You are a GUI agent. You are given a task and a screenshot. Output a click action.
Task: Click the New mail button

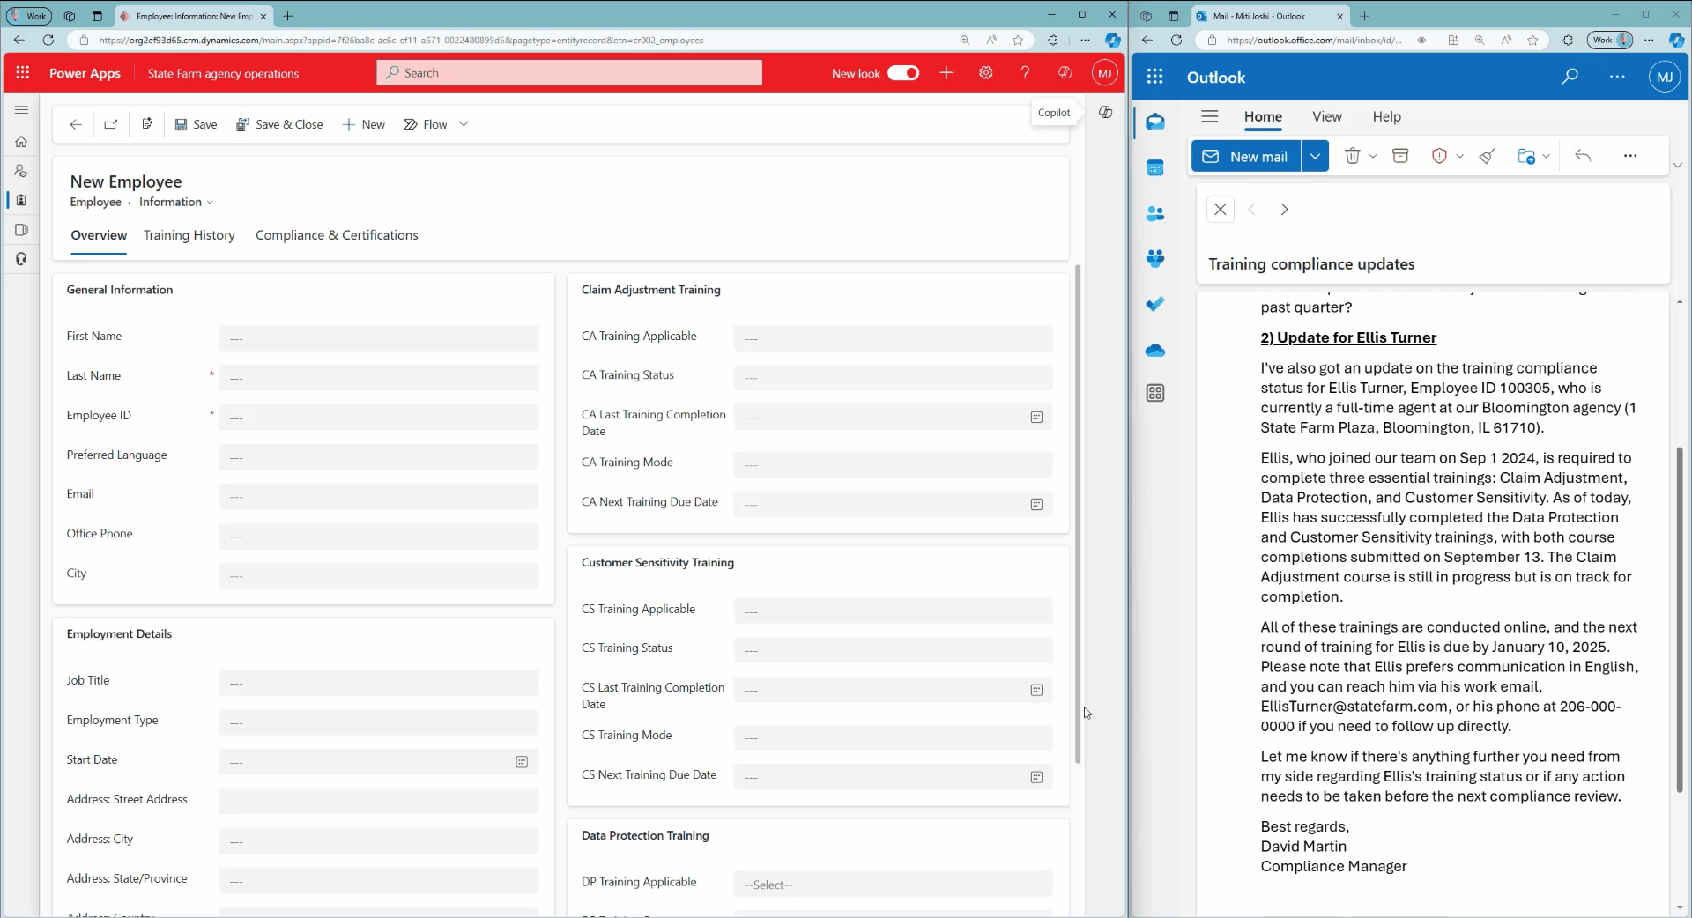coord(1246,156)
